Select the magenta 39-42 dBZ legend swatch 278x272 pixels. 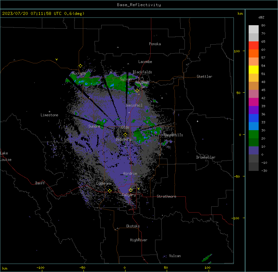253,102
